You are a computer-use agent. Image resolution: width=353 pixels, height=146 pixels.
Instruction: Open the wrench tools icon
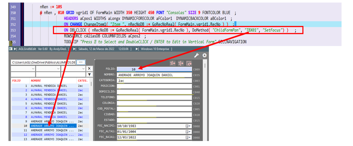click(197, 55)
